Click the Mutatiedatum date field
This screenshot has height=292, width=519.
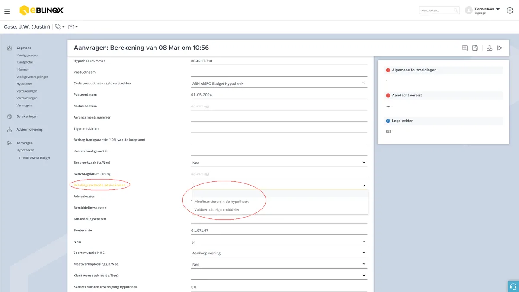tap(279, 106)
